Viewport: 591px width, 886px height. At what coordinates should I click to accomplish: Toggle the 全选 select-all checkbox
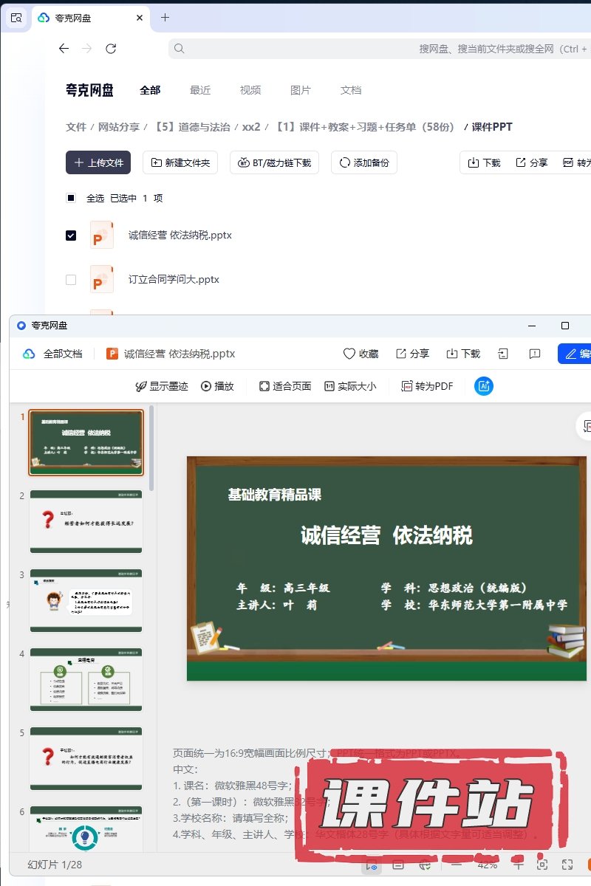[71, 198]
